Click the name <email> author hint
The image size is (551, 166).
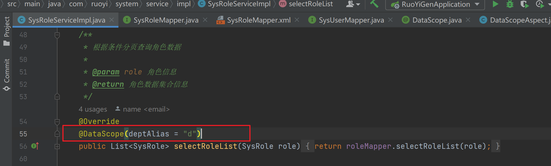pos(146,109)
